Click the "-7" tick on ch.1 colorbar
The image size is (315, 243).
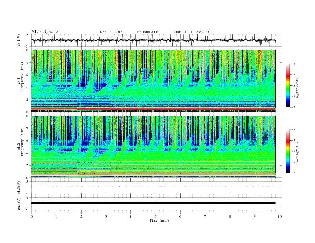click(293, 107)
